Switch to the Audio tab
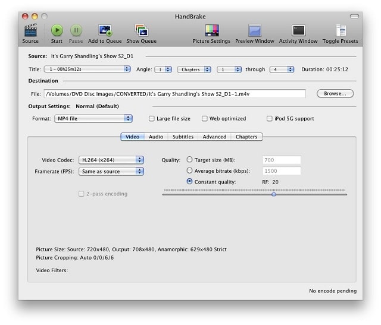 156,137
